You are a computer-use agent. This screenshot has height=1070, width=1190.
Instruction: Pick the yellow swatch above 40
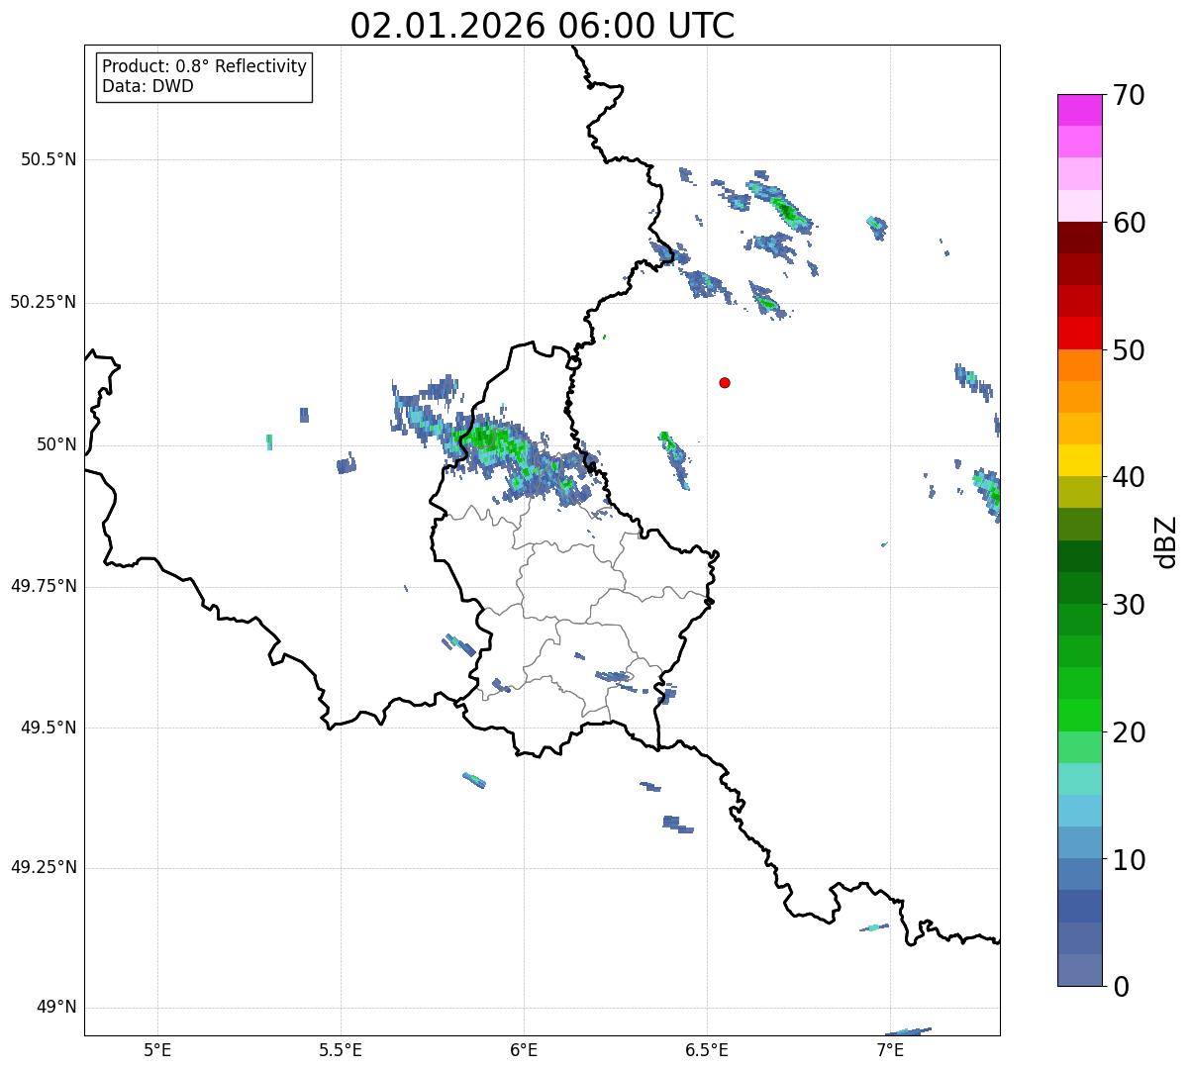click(x=1079, y=460)
